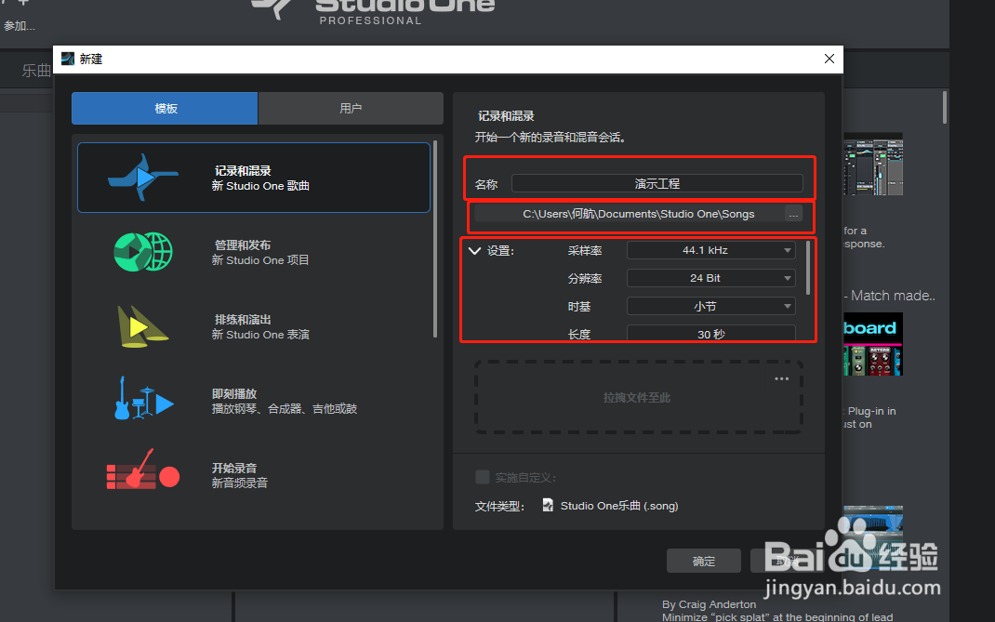The height and width of the screenshot is (622, 995).
Task: Click the 拉拽文件至此 drop zone
Action: [638, 397]
